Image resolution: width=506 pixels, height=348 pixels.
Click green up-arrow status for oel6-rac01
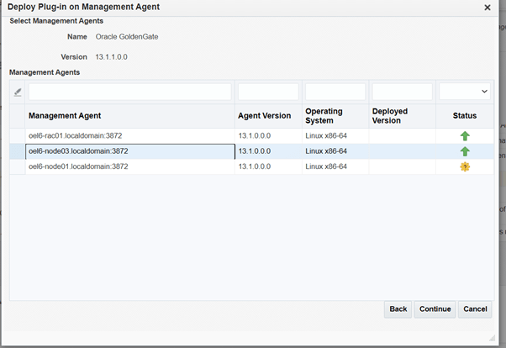(x=465, y=136)
